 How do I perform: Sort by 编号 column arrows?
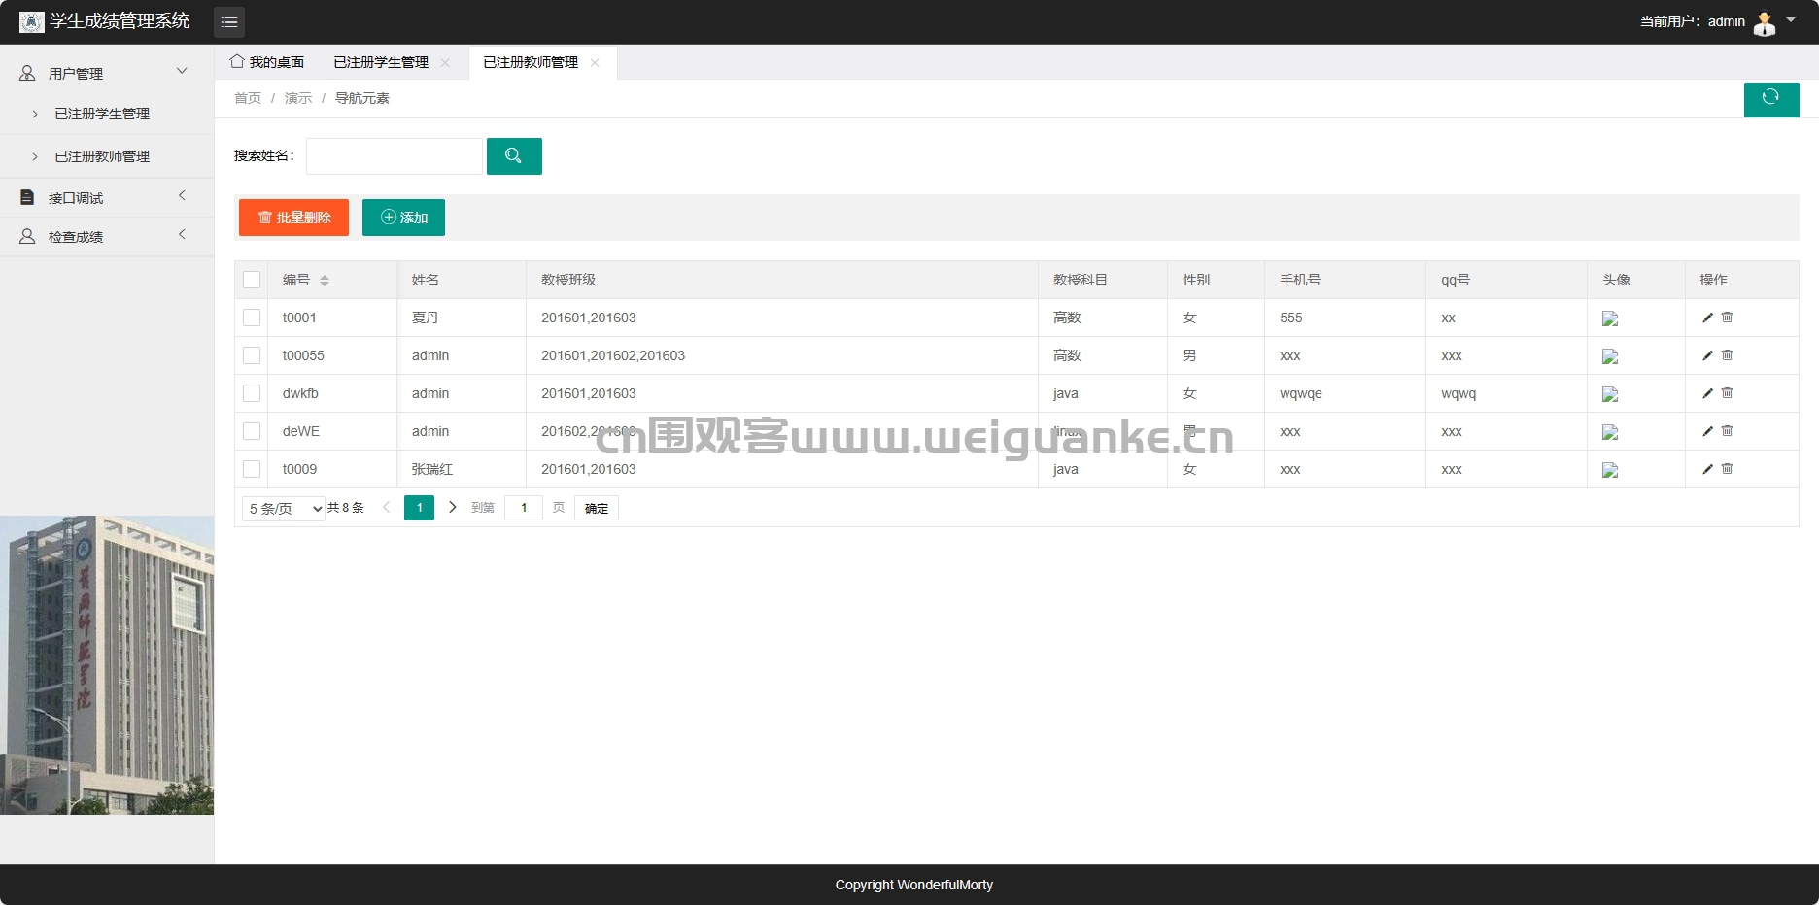325,281
